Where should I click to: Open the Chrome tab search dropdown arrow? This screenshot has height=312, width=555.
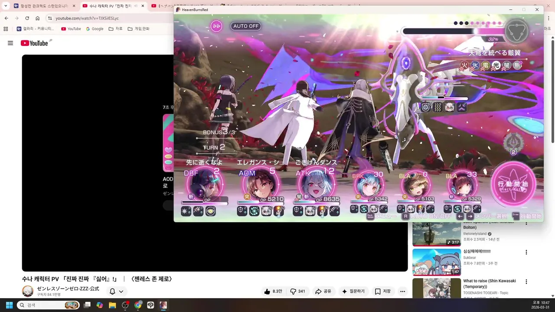(6, 6)
